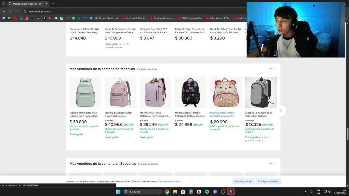Open the Google Play Console bookmark
This screenshot has height=196, width=349.
pos(107,18)
